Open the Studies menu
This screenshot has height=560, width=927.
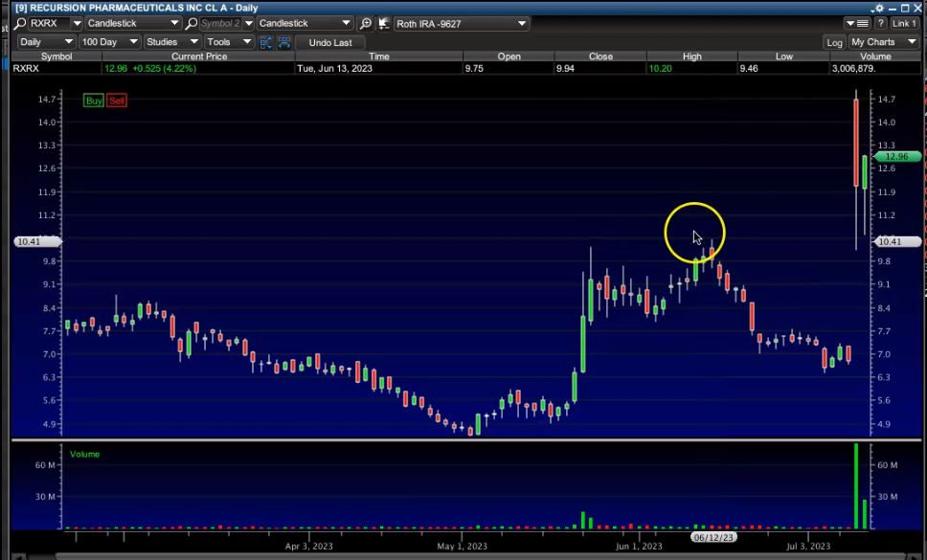click(x=171, y=42)
